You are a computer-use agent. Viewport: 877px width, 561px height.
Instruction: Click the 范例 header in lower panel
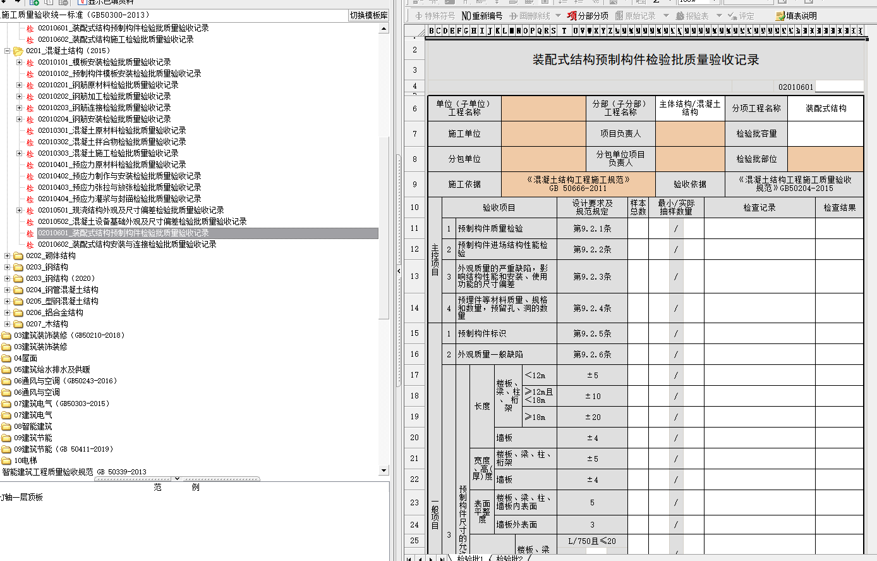[x=177, y=488]
